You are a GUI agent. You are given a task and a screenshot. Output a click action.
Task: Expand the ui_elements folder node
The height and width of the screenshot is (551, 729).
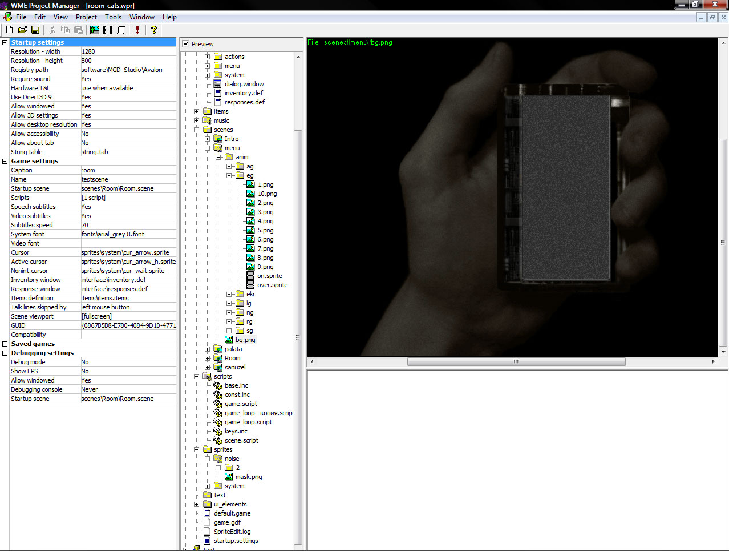(x=197, y=504)
